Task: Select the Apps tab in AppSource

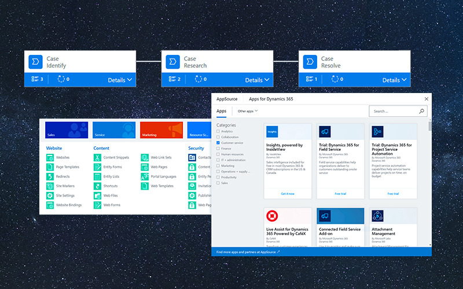Action: [x=221, y=111]
